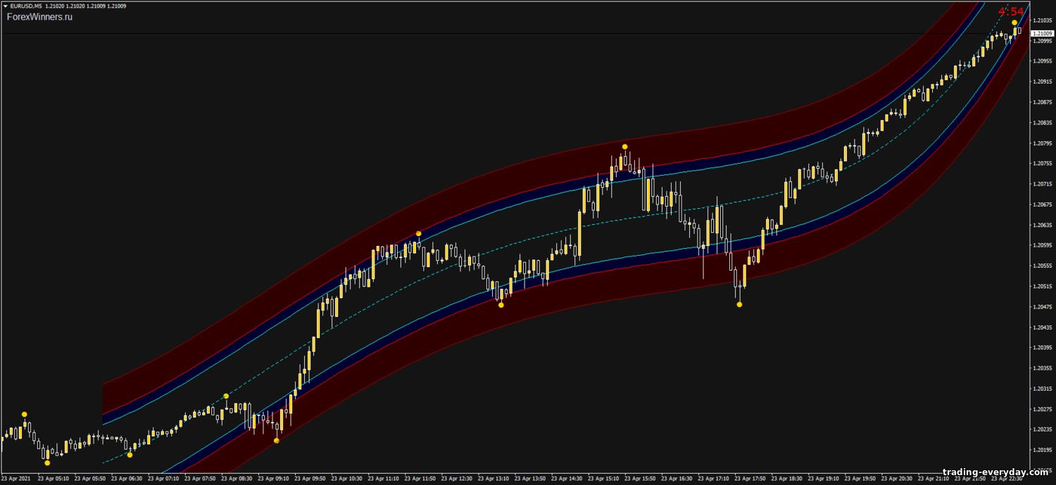Click the 1.20275 price scale label

coord(1042,409)
